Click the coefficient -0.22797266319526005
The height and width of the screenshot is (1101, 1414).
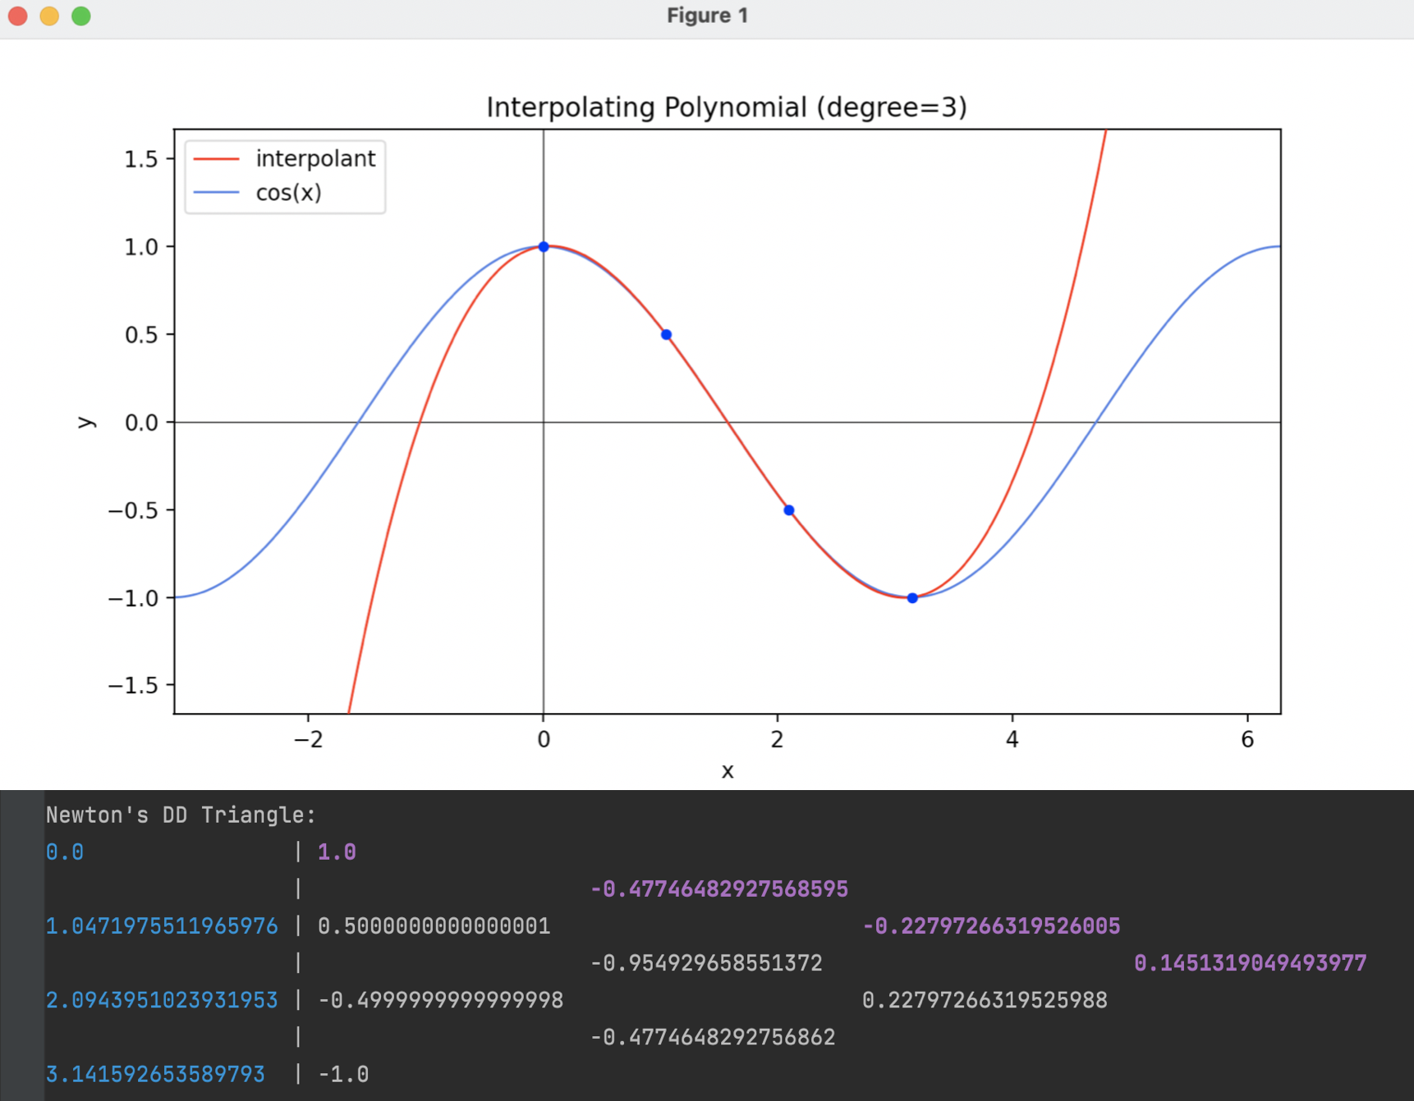click(x=991, y=926)
